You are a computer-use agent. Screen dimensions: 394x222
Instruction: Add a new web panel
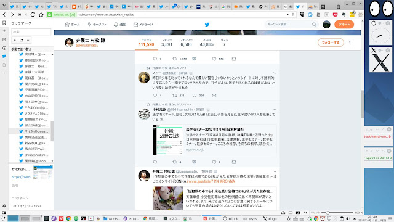4,73
